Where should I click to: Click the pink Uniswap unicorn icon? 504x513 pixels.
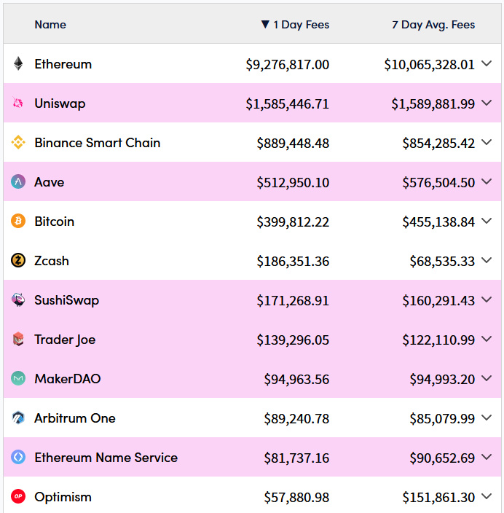(x=18, y=103)
